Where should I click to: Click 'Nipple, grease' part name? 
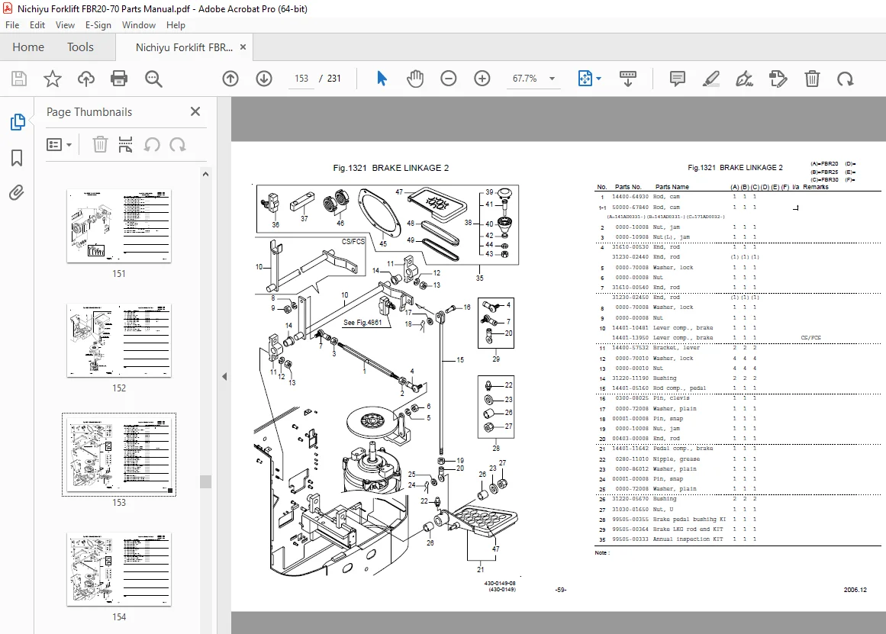[676, 459]
